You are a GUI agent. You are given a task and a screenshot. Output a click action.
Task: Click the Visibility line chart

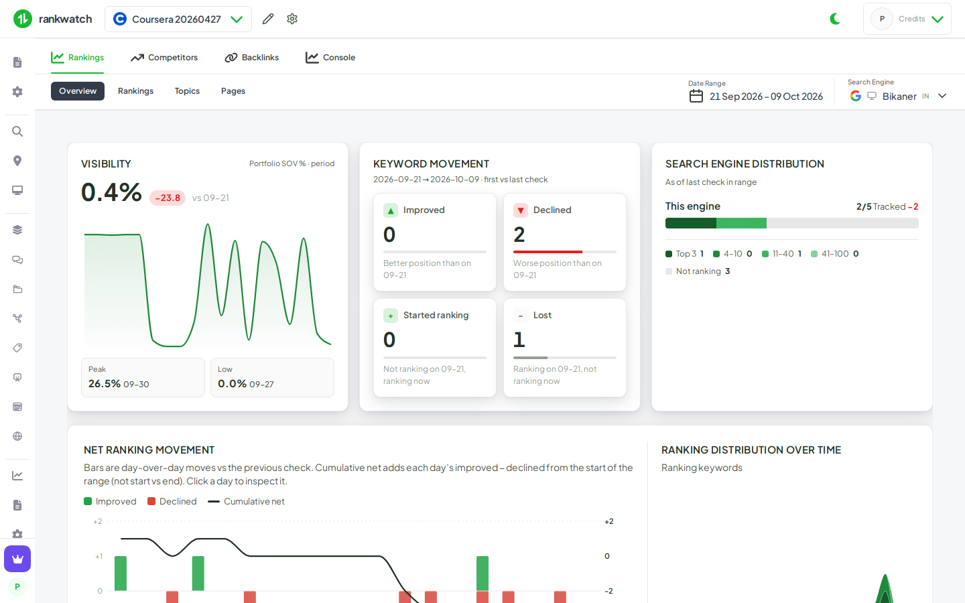pyautogui.click(x=208, y=285)
